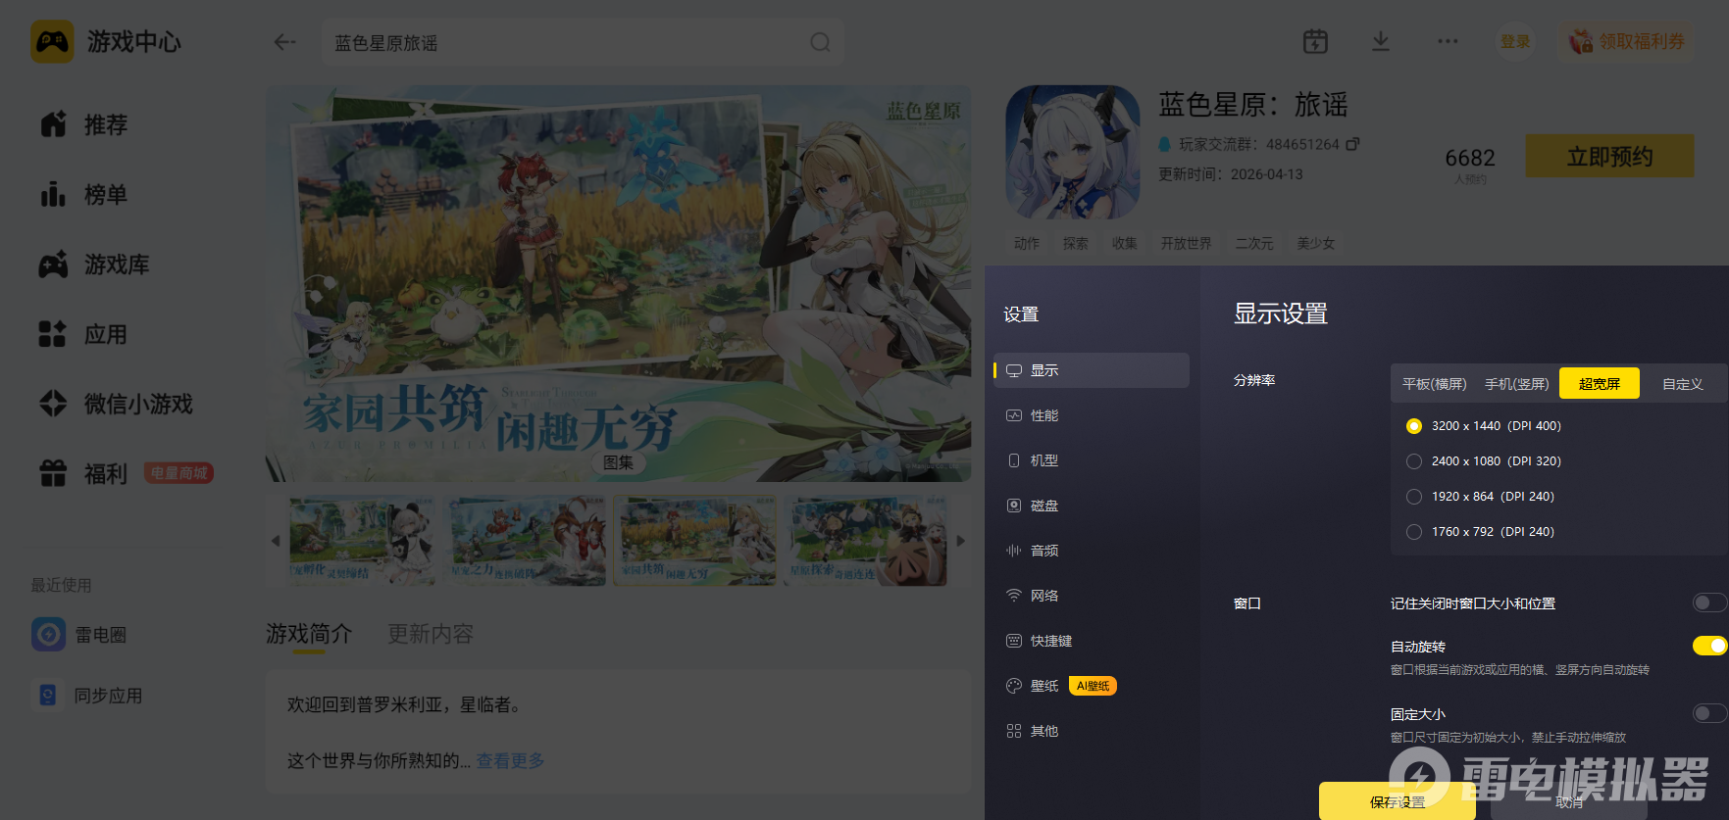Show next screenshot thumbnails arrow
This screenshot has width=1729, height=820.
961,541
